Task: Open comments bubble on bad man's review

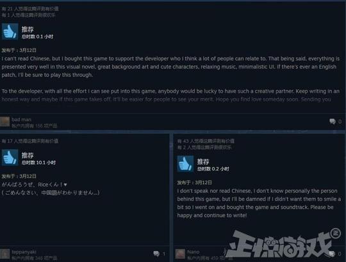Action: 333,121
